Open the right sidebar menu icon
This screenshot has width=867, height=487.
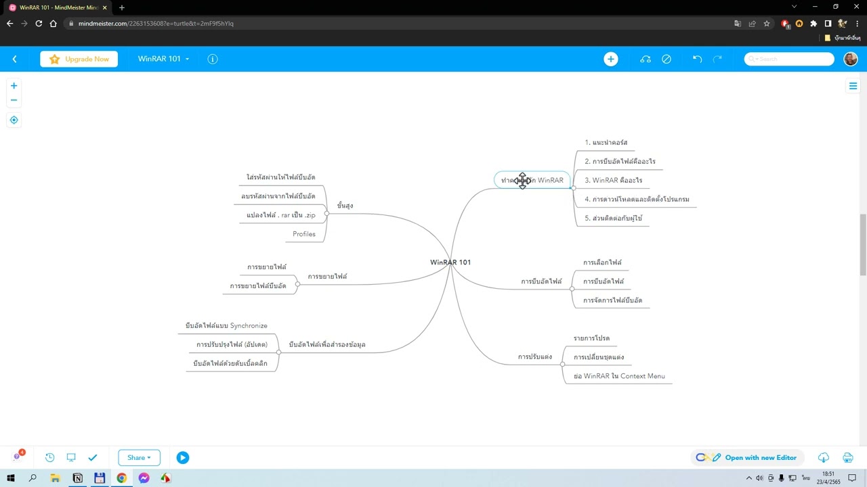(853, 86)
